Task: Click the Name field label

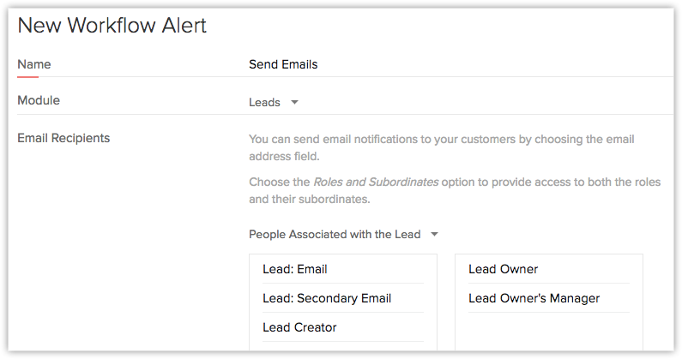Action: point(34,64)
